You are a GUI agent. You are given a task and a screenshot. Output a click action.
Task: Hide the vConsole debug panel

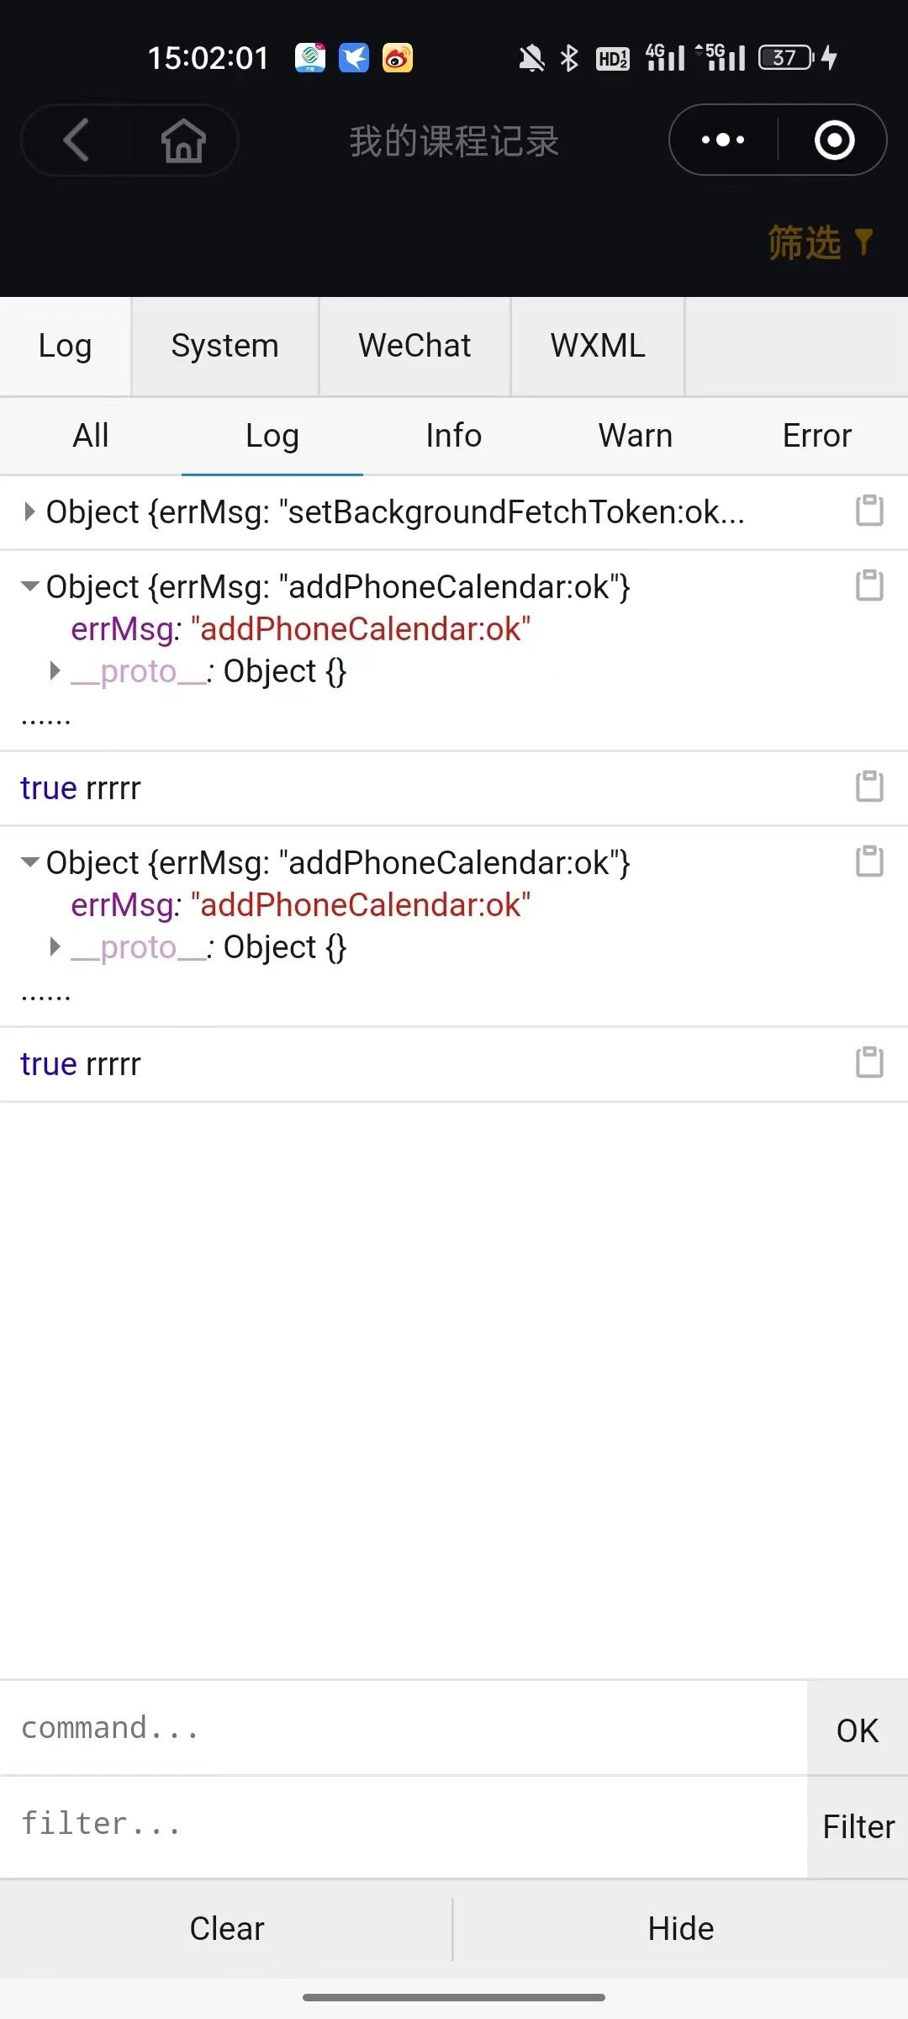pyautogui.click(x=680, y=1928)
